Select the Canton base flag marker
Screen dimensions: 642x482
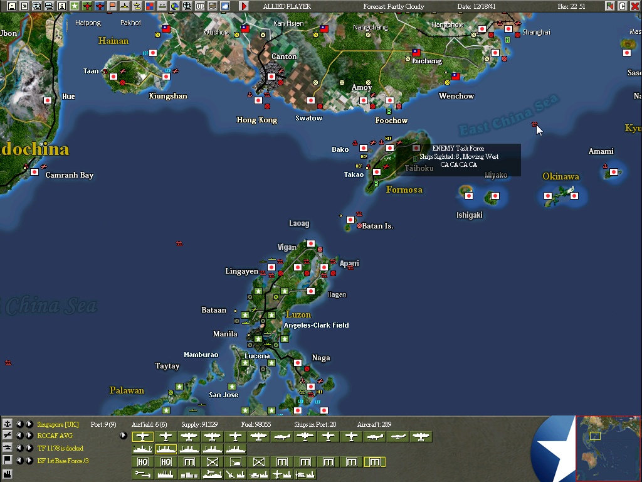(271, 77)
